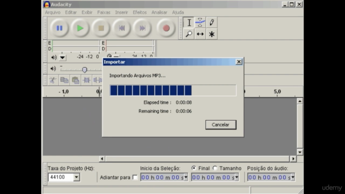This screenshot has height=194, width=345.
Task: Open Posição do áudio format dropdown
Action: tap(293, 177)
